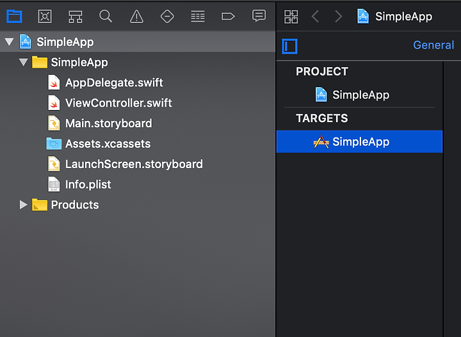Show the Symbol navigator hierarchy icon
Viewport: 461px width, 337px height.
click(76, 17)
